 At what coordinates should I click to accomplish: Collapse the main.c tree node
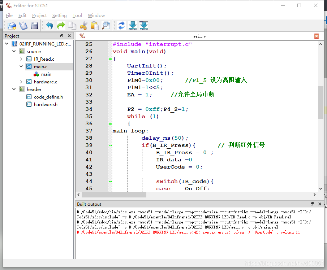tap(21, 66)
